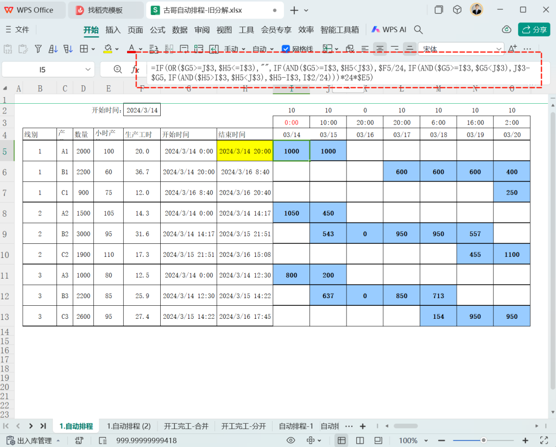556x447 pixels.
Task: Click the insert function fx icon
Action: [x=135, y=70]
